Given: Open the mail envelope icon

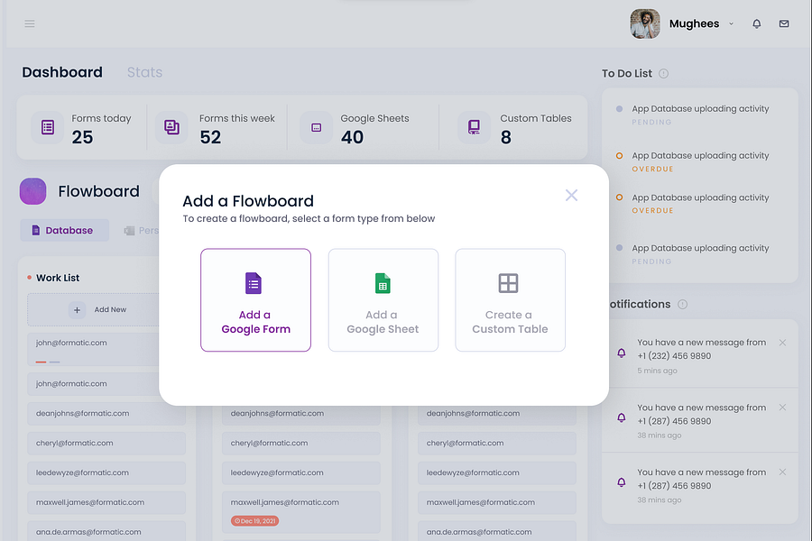Looking at the screenshot, I should pos(784,23).
